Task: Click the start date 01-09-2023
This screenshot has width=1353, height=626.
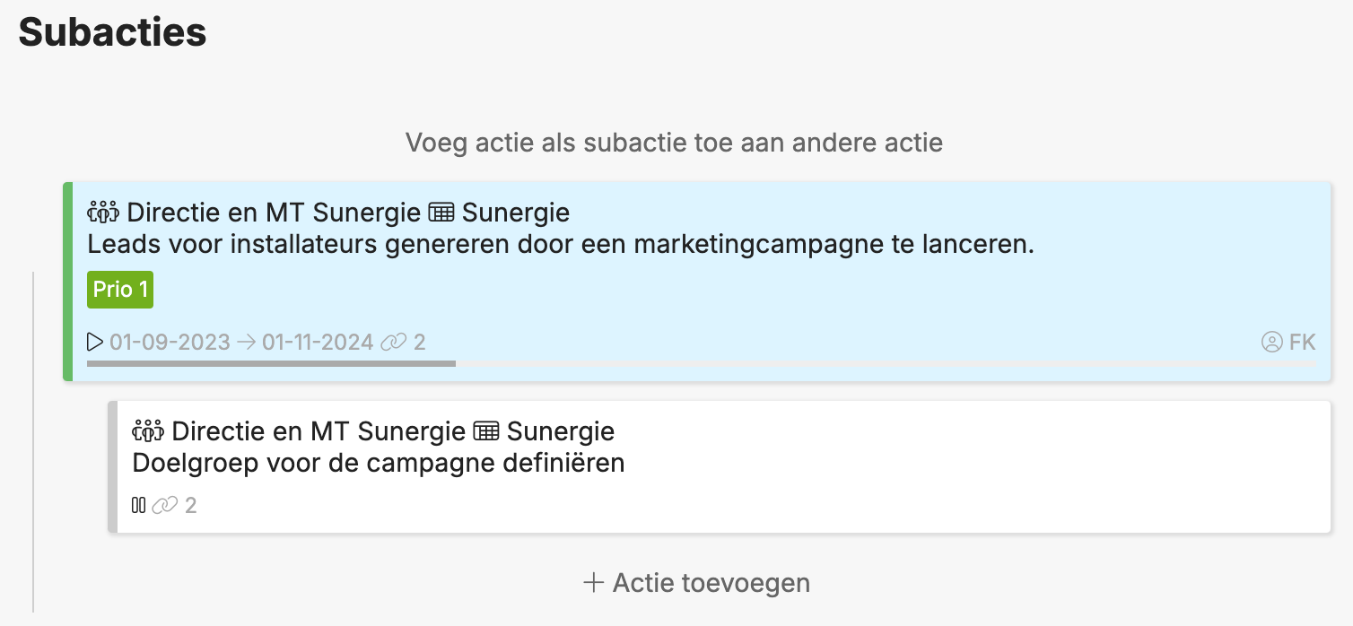Action: point(170,342)
